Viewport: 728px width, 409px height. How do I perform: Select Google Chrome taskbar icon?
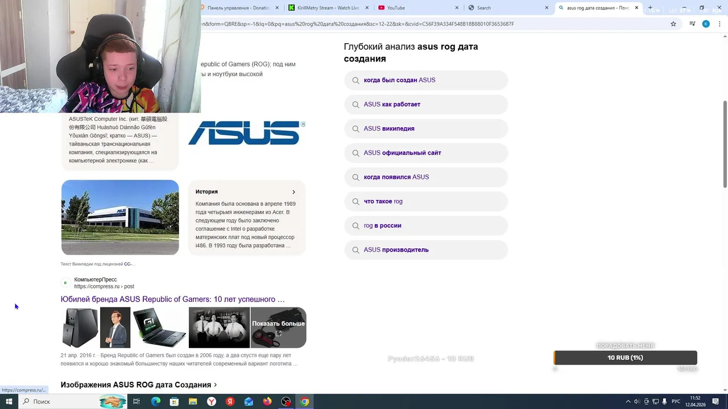(x=305, y=402)
